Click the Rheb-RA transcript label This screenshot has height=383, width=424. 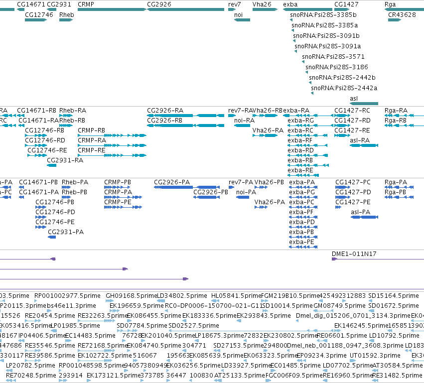point(73,111)
